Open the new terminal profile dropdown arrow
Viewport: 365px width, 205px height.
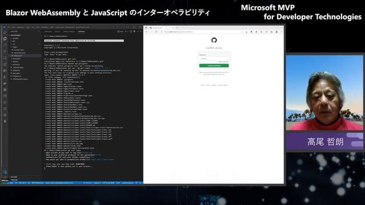click(128, 31)
